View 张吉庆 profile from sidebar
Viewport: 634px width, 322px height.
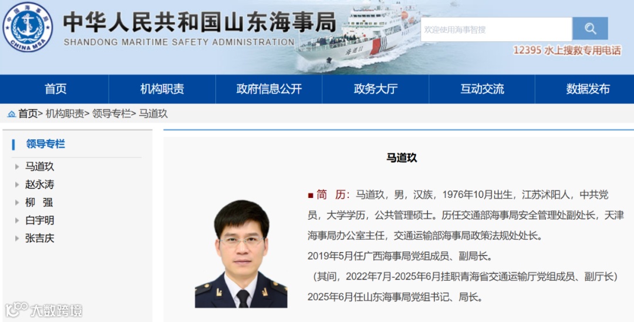pos(40,238)
